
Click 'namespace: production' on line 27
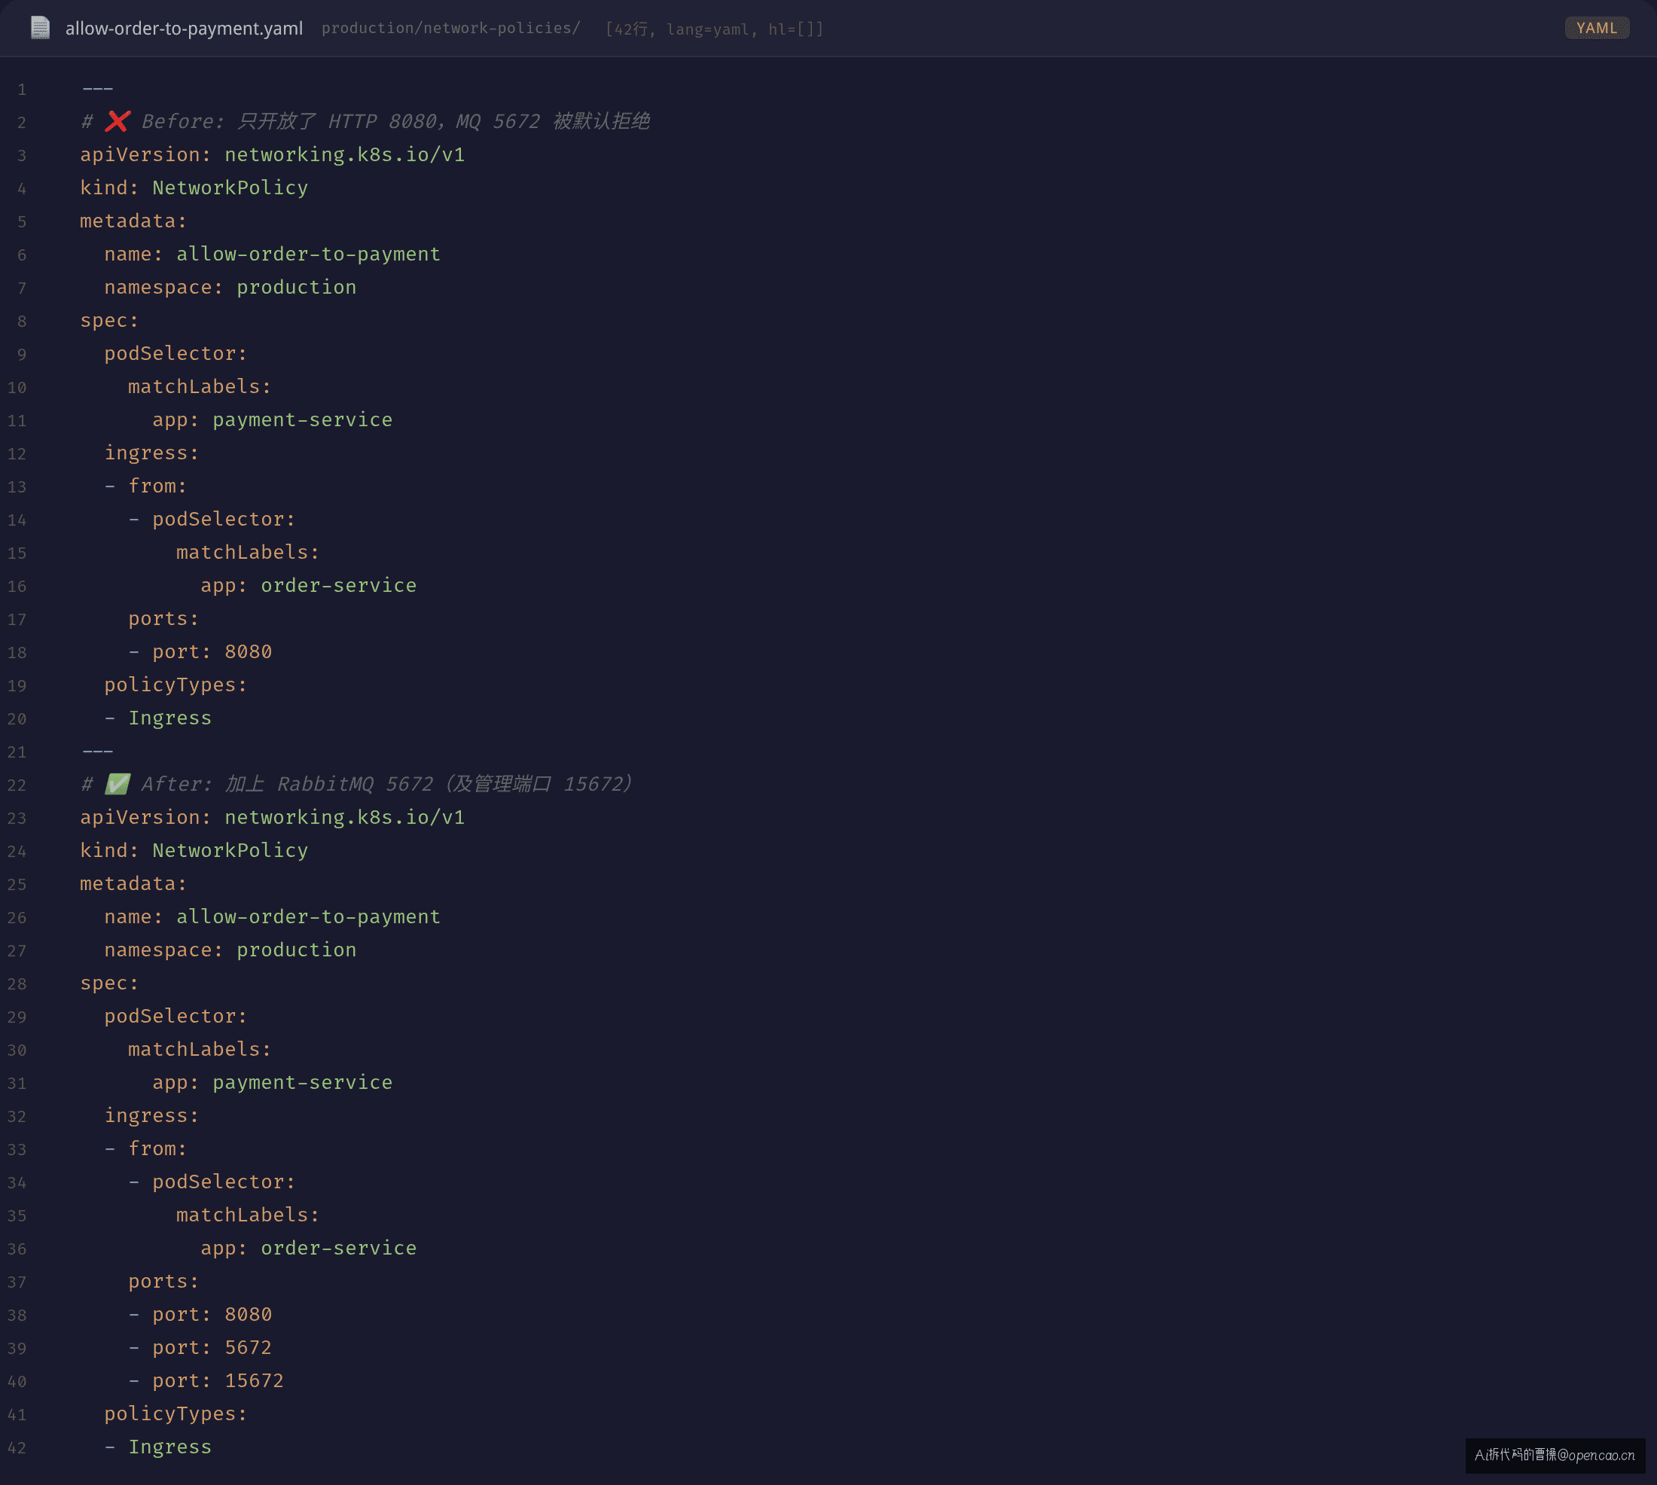230,950
